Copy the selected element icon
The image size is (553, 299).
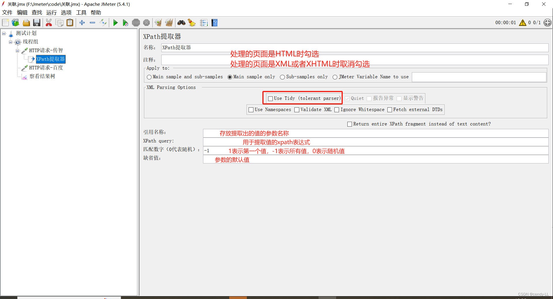coord(60,22)
